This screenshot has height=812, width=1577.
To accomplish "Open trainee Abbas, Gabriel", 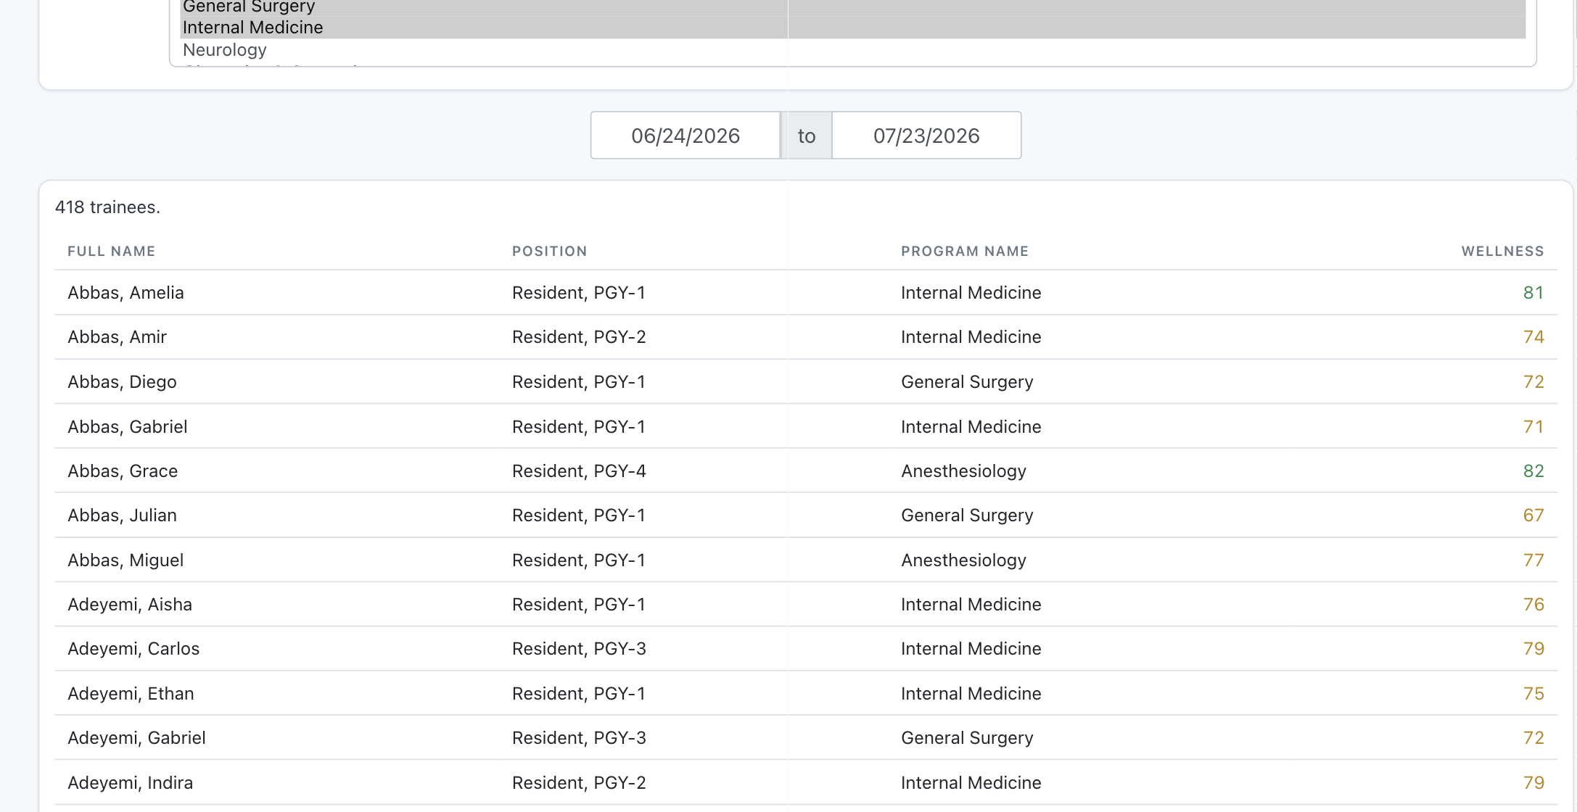I will point(128,427).
